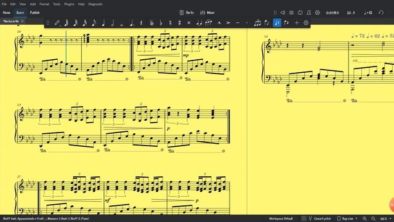Select eighth note duration

(x=94, y=23)
